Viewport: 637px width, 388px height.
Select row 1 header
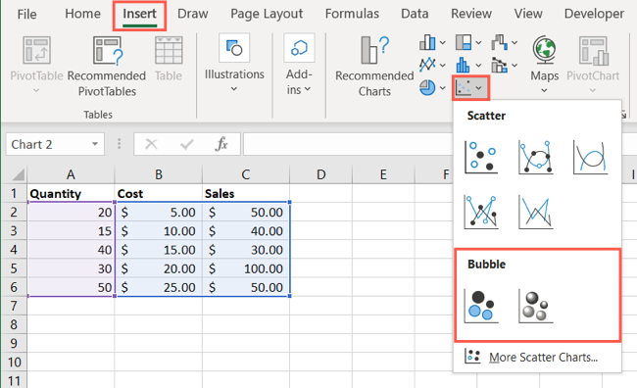pyautogui.click(x=14, y=193)
